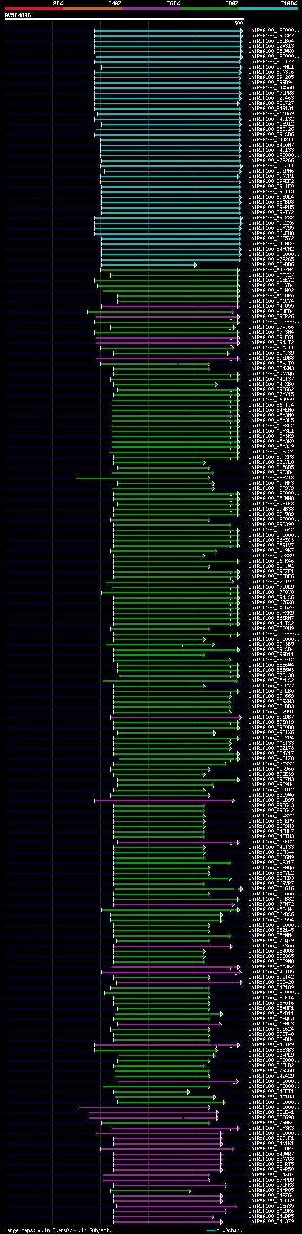Select the UniRef100_A9U2X6 label
The width and height of the screenshot is (302, 1234).
[x=271, y=223]
